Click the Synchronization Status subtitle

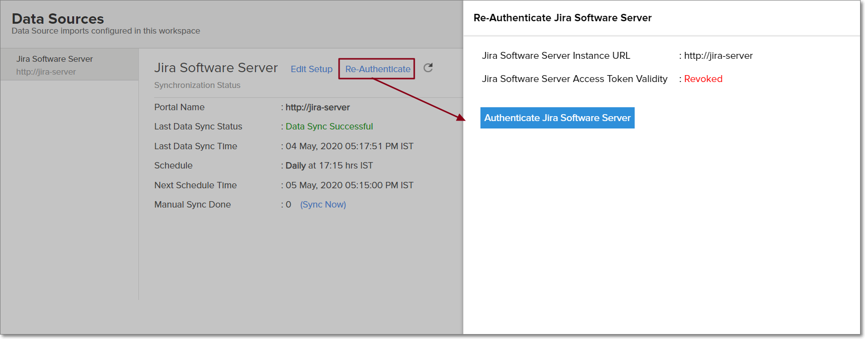coord(197,85)
